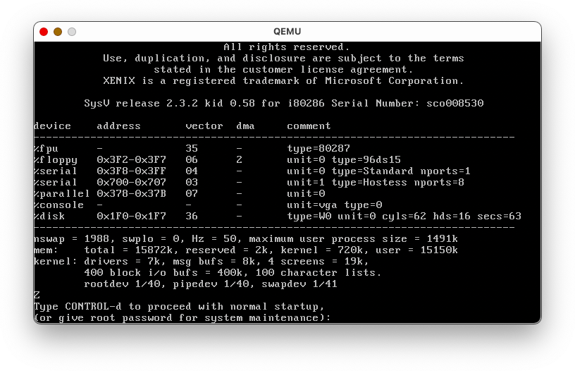Viewport: 575px width, 371px height.
Task: Click the '%console' device entry
Action: click(58, 205)
